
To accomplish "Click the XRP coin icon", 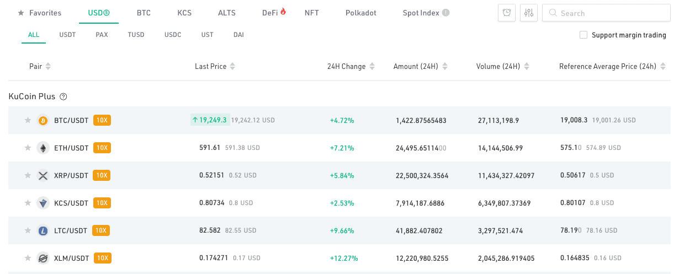I will (43, 175).
